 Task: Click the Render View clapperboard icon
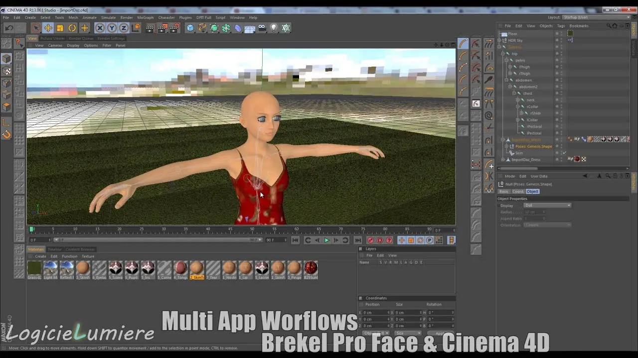point(150,28)
